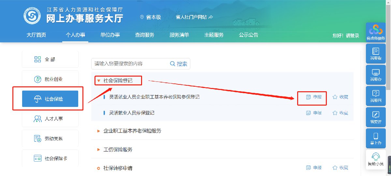Open 公示公告 navigation tab
The height and width of the screenshot is (176, 391).
click(249, 35)
